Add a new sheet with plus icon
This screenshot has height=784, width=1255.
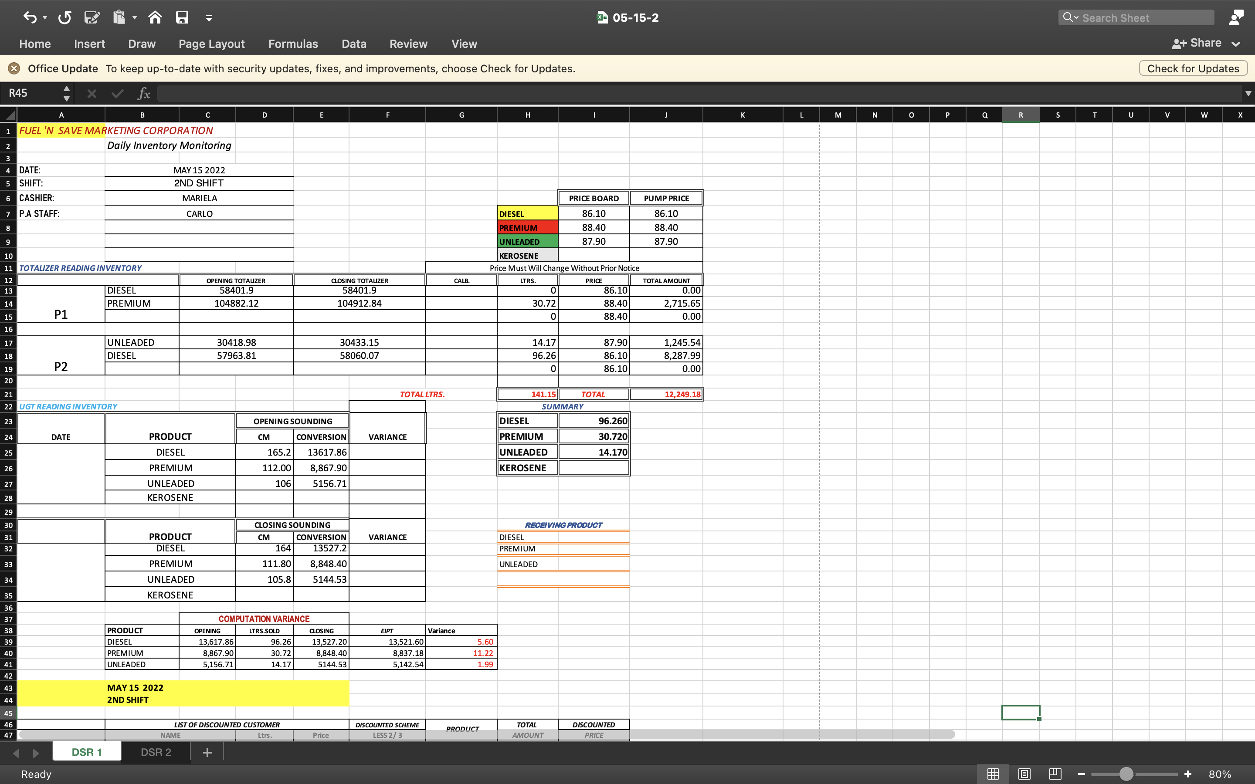[x=207, y=752]
